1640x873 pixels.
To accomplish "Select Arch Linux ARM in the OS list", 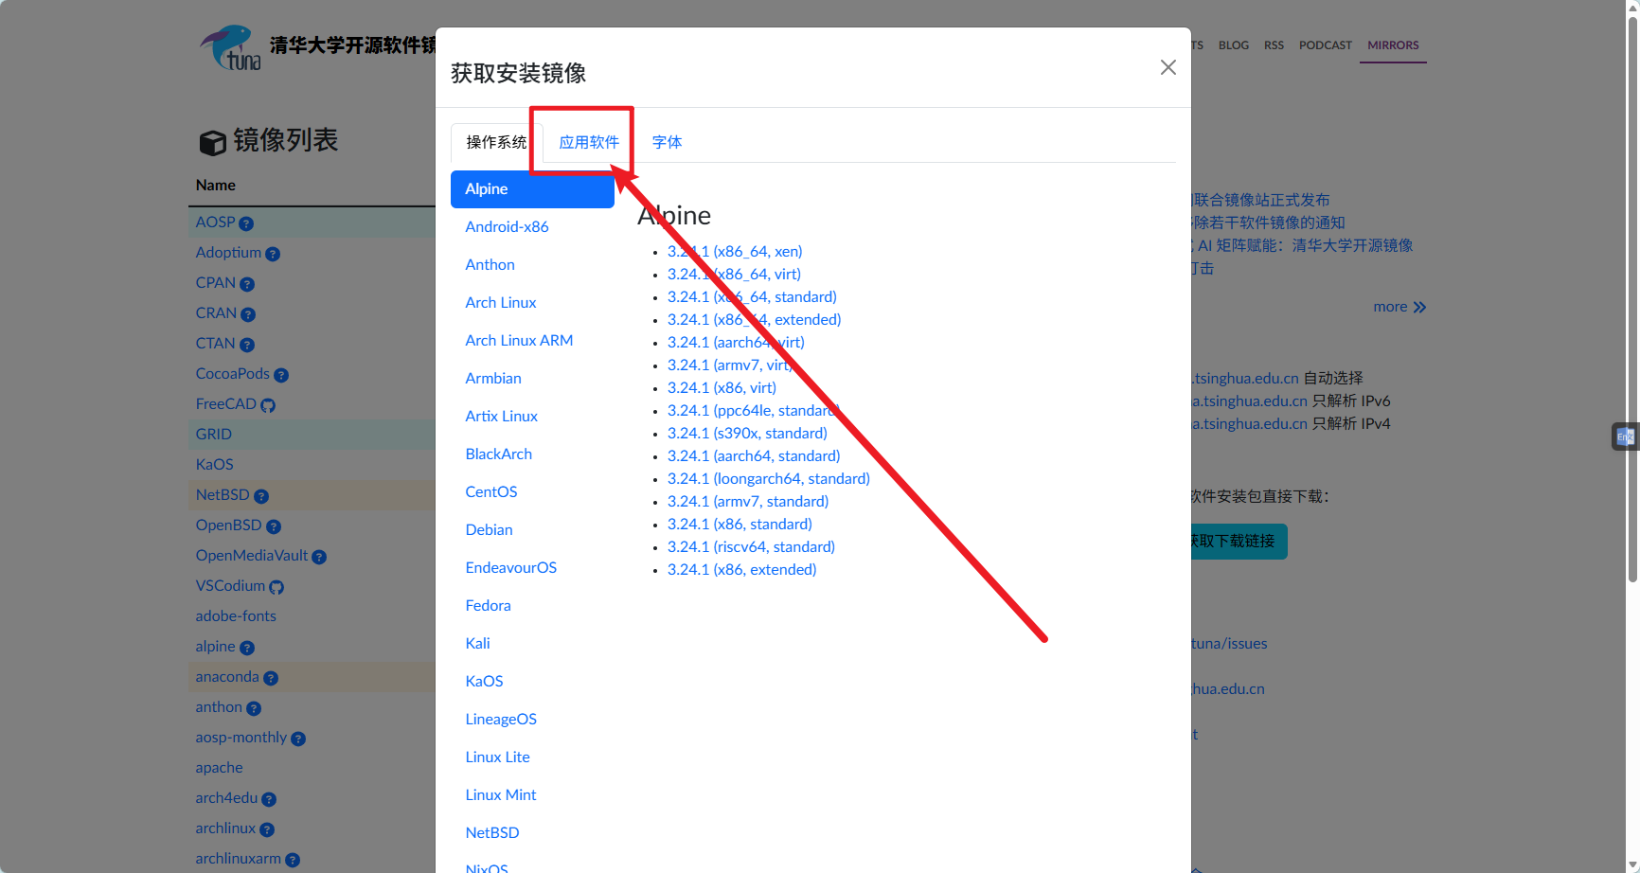I will pyautogui.click(x=532, y=341).
